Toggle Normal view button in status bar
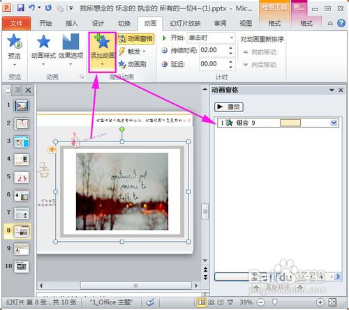349x310 pixels. tap(202, 302)
